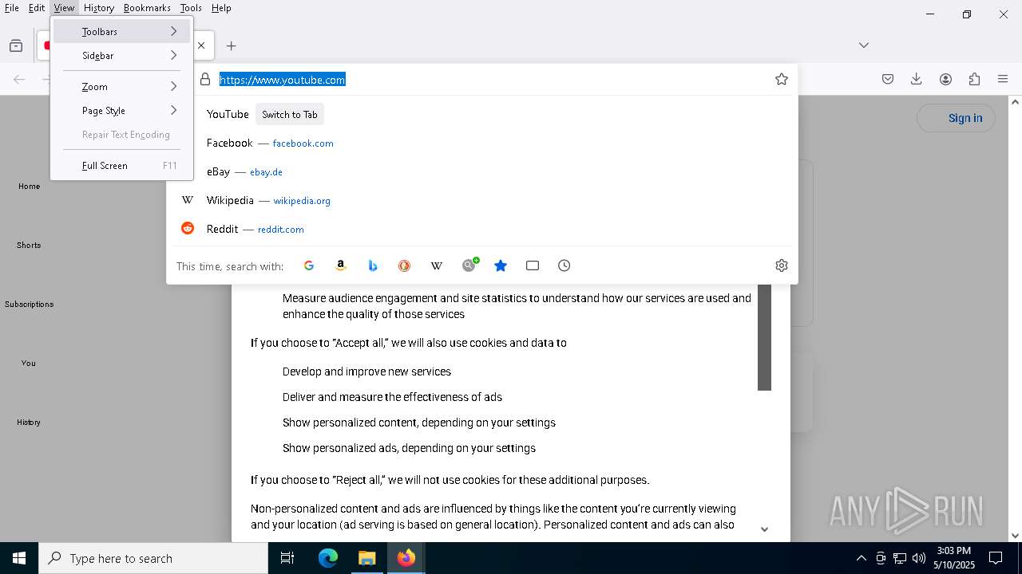
Task: Open the system tray volume icon
Action: click(x=919, y=558)
